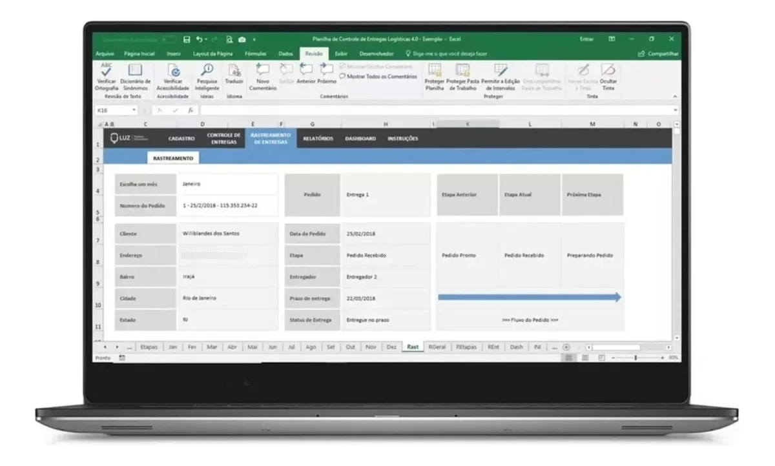This screenshot has width=775, height=466.
Task: Click Willblandes dos Santos client cell
Action: [227, 234]
